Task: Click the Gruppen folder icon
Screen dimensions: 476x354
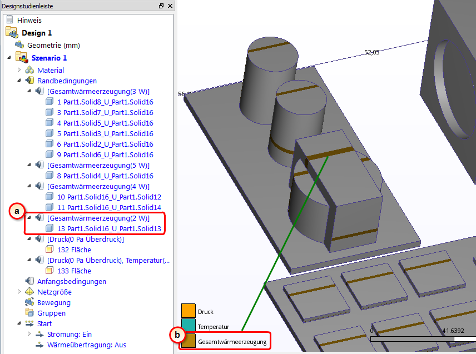Action: click(29, 313)
